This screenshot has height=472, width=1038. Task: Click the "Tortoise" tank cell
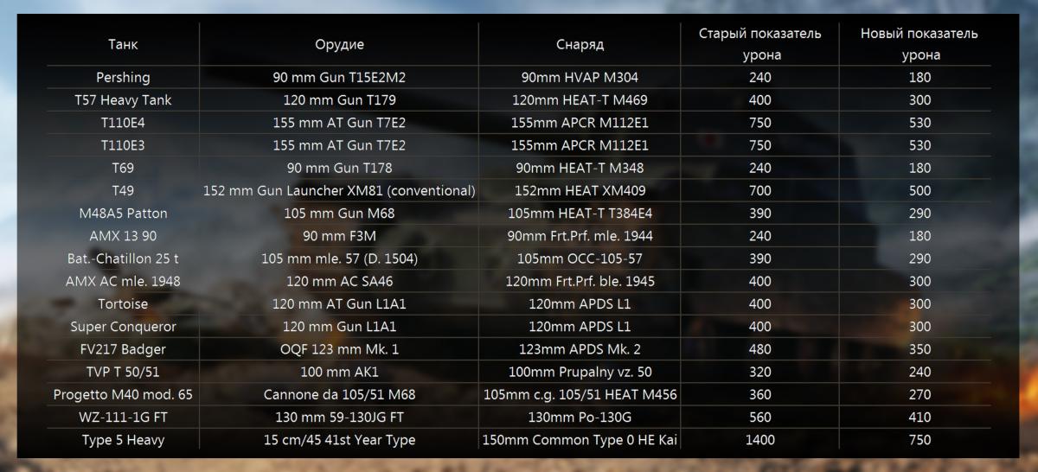(123, 303)
